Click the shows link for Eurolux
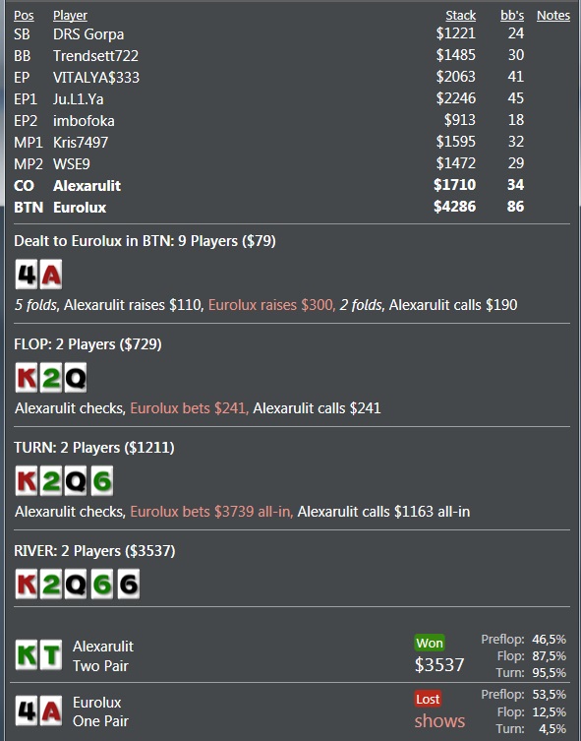This screenshot has height=741, width=581. pos(439,720)
